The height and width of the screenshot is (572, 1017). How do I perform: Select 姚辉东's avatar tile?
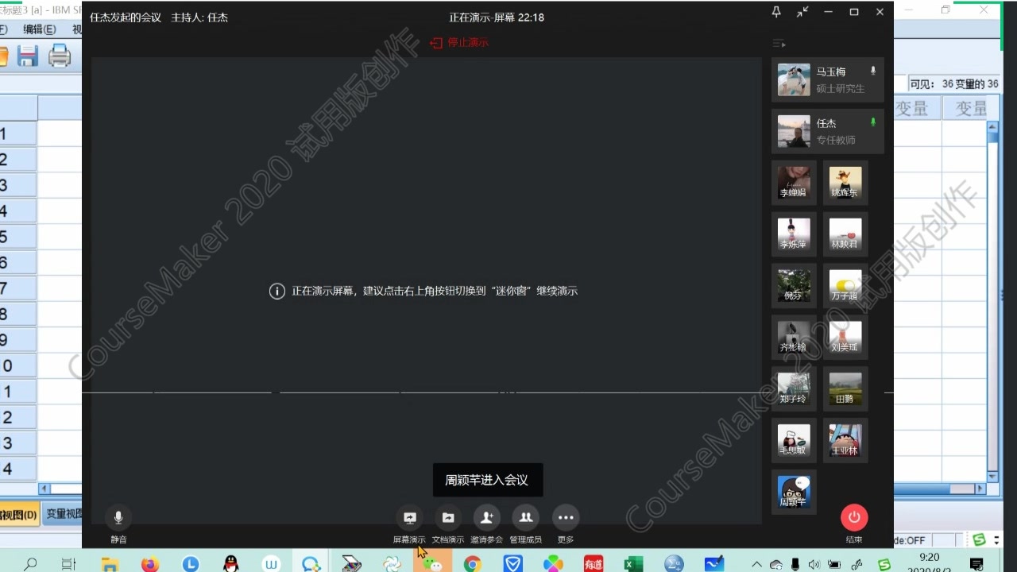coord(845,183)
